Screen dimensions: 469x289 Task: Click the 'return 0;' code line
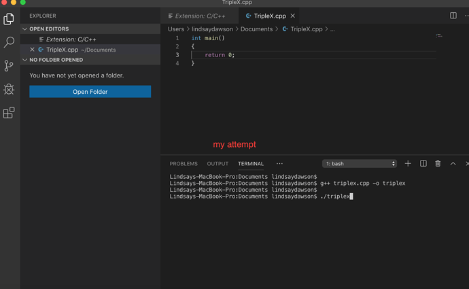220,55
